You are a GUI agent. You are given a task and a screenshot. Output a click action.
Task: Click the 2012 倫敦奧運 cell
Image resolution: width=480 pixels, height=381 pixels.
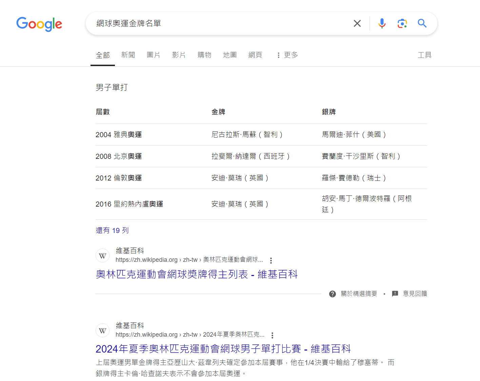pyautogui.click(x=119, y=178)
